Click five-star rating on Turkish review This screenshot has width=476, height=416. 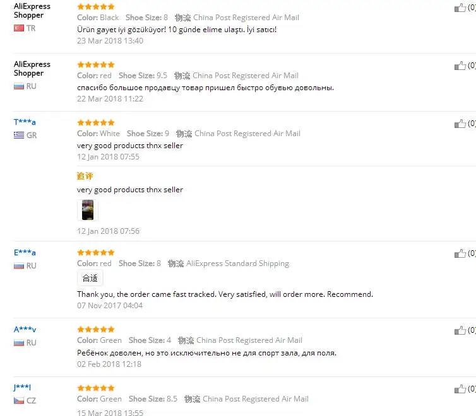point(96,7)
